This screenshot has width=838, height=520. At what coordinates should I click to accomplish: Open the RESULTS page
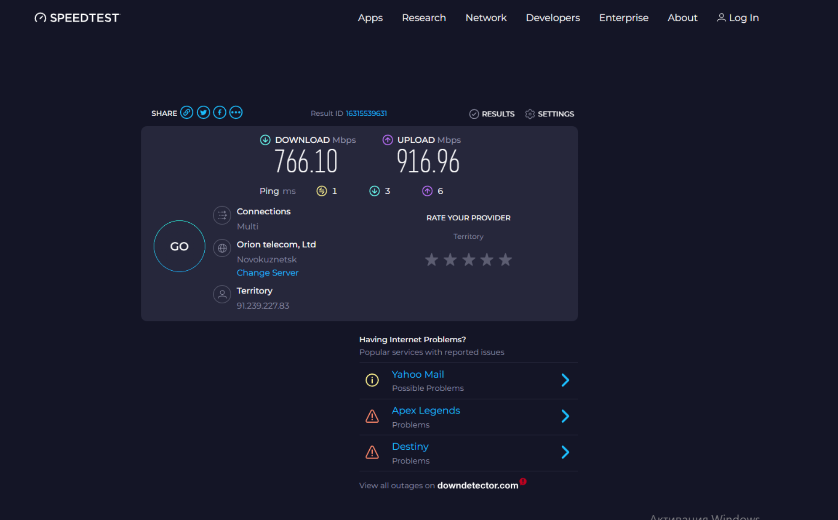[x=498, y=114]
